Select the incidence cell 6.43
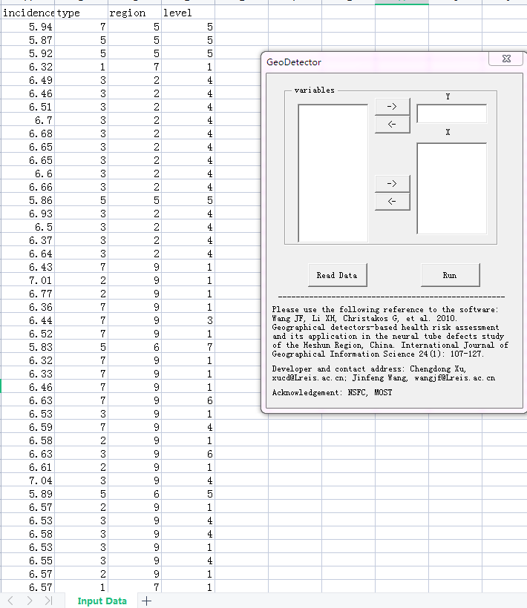The image size is (527, 608). point(28,267)
